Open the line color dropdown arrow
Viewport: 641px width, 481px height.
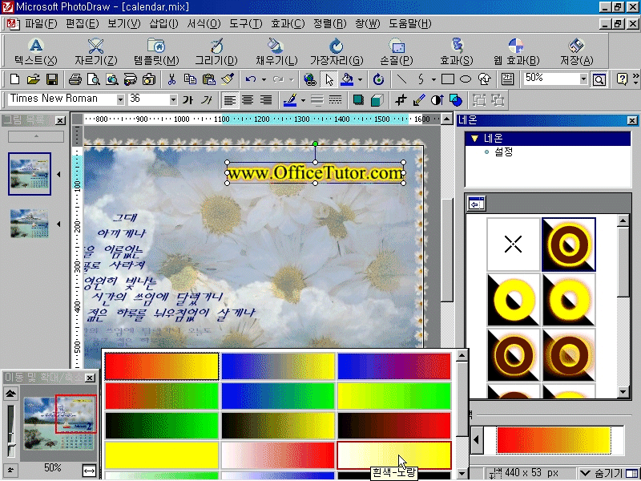point(303,99)
